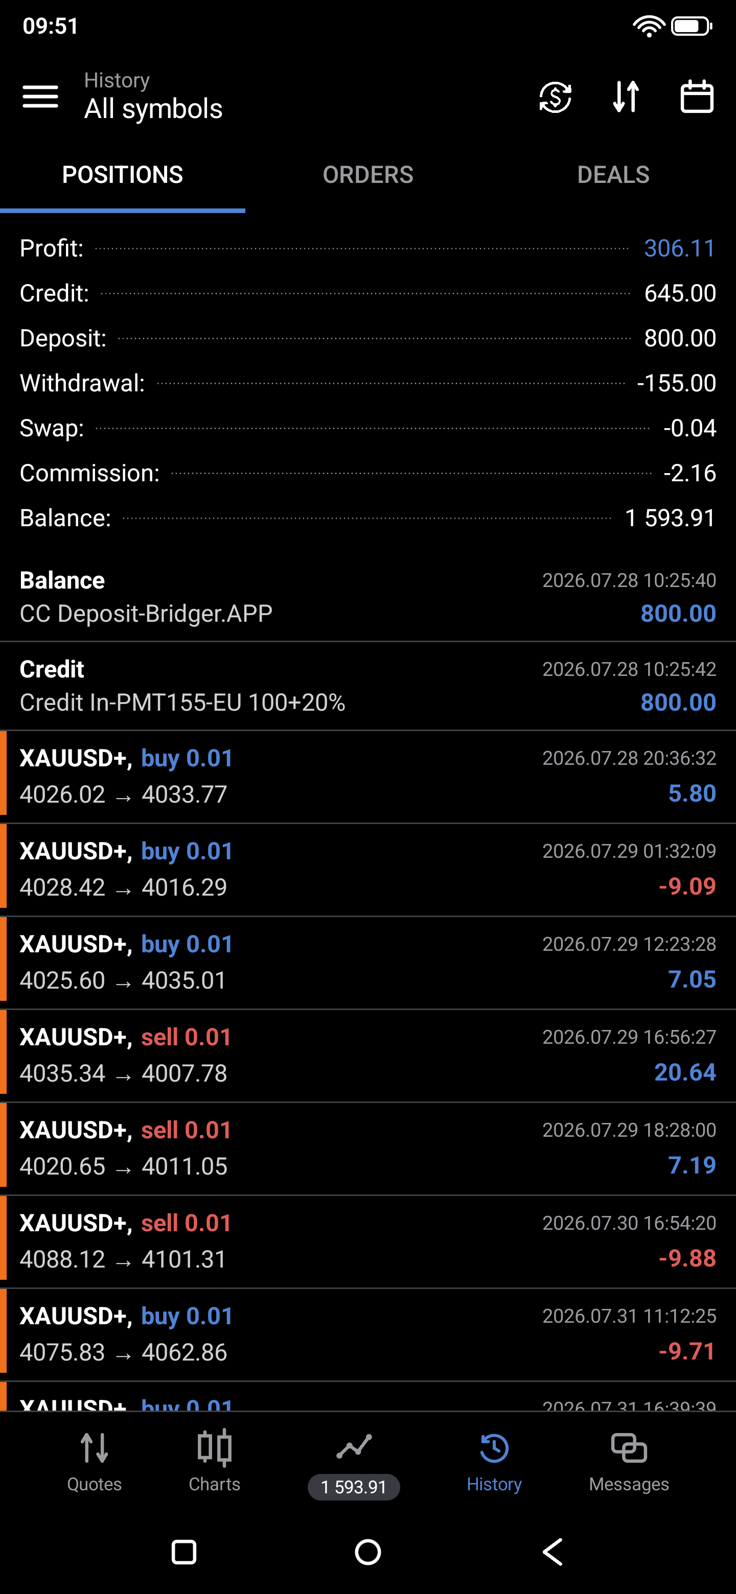The width and height of the screenshot is (736, 1594).
Task: Tap the Android home circle button
Action: pyautogui.click(x=367, y=1552)
